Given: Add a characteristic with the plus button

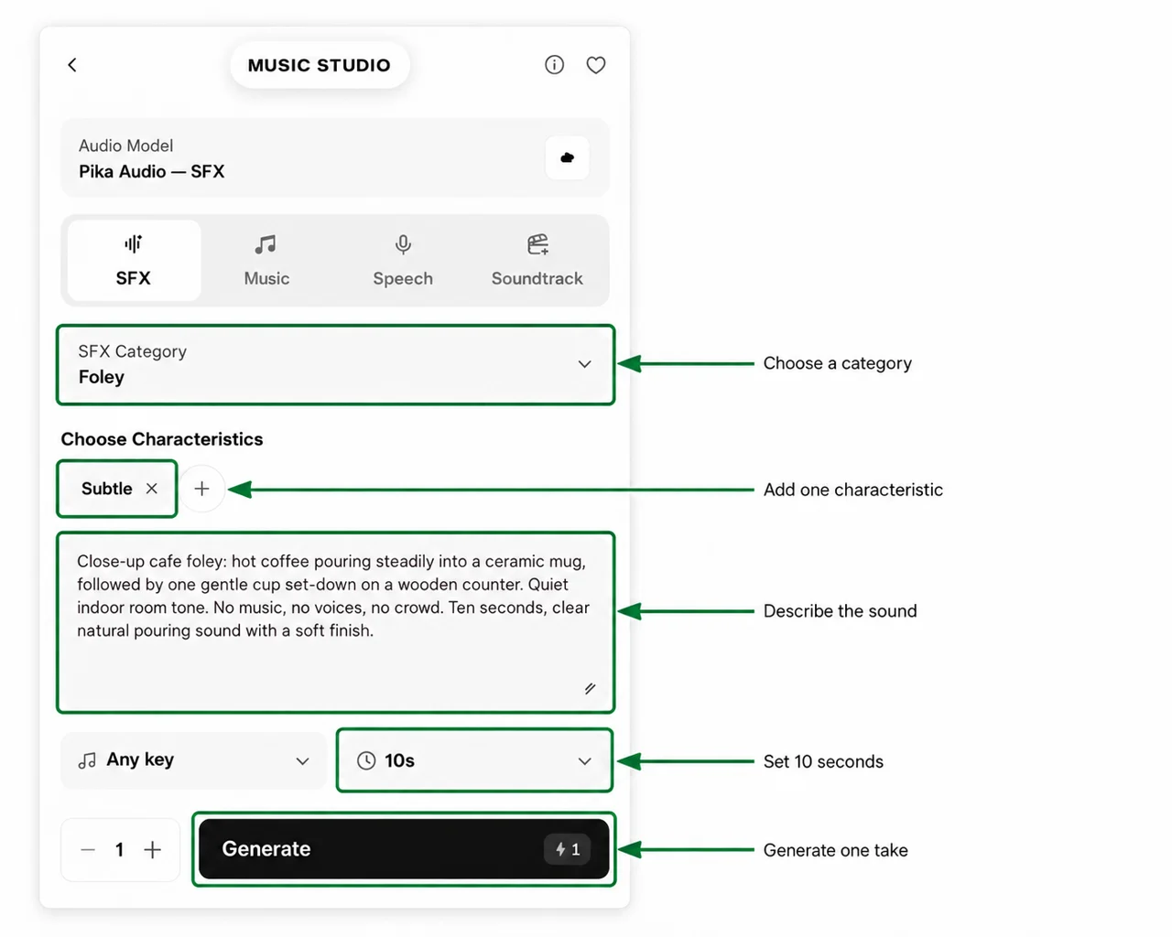Looking at the screenshot, I should click(x=202, y=489).
